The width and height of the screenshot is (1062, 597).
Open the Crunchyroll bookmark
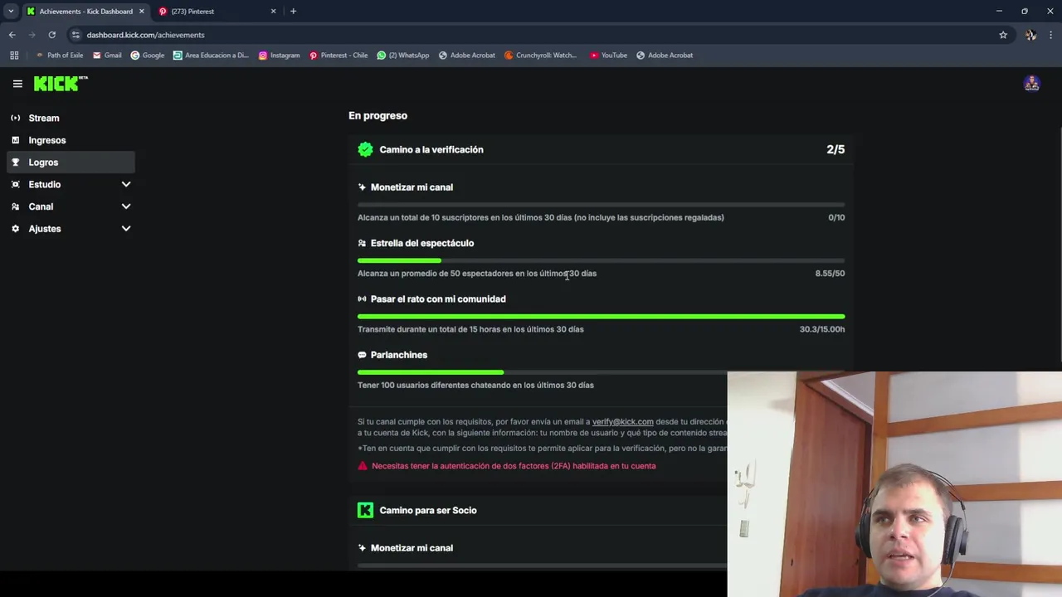540,56
